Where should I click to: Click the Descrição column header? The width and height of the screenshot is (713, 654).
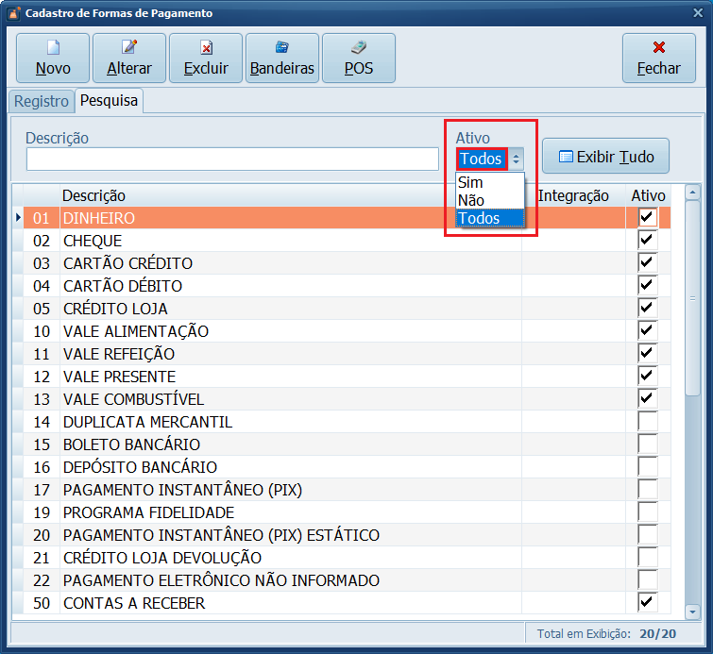(x=94, y=195)
